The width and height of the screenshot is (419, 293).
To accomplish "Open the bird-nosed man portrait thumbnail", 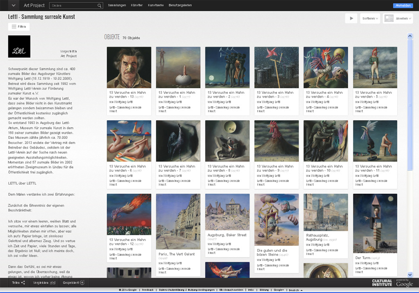I will 129,67.
